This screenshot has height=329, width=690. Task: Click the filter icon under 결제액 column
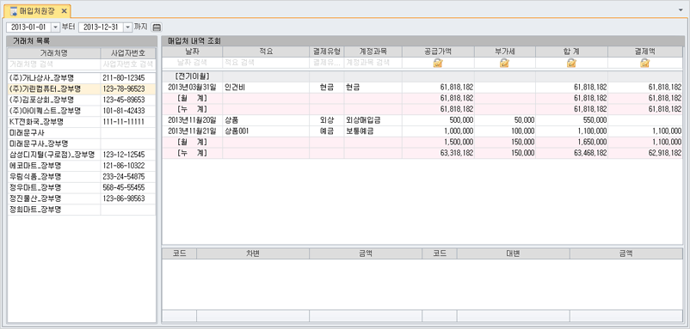click(644, 63)
